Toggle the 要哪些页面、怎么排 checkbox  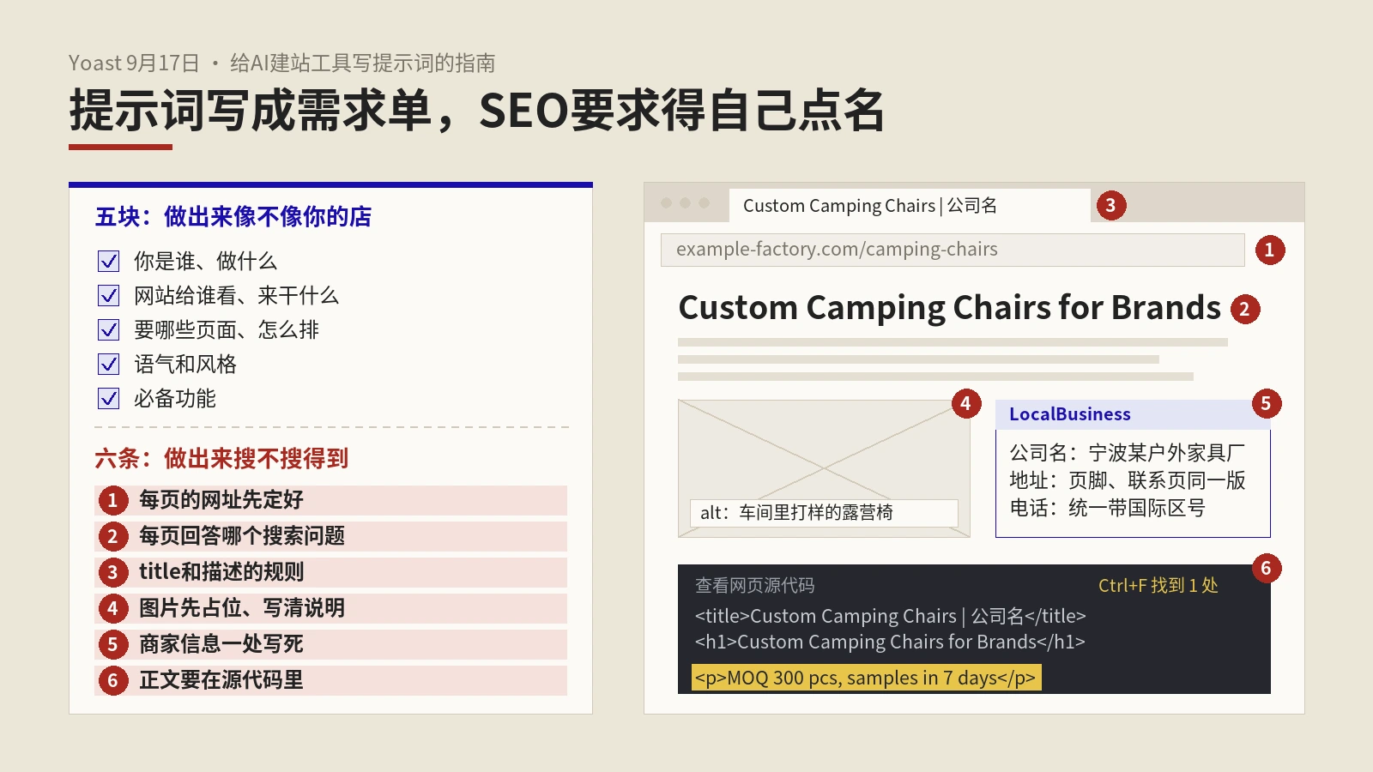109,329
